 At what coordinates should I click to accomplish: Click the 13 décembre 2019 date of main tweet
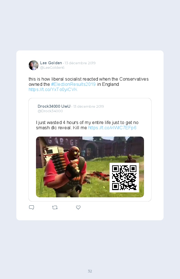[x=80, y=63]
